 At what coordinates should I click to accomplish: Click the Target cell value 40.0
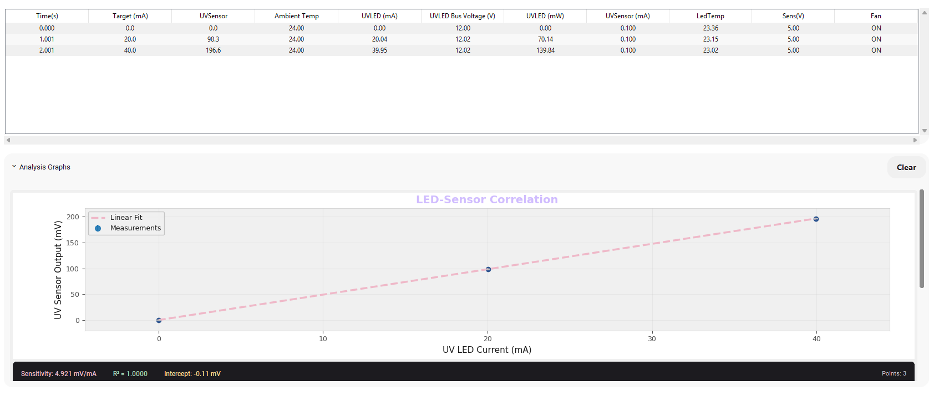[130, 50]
